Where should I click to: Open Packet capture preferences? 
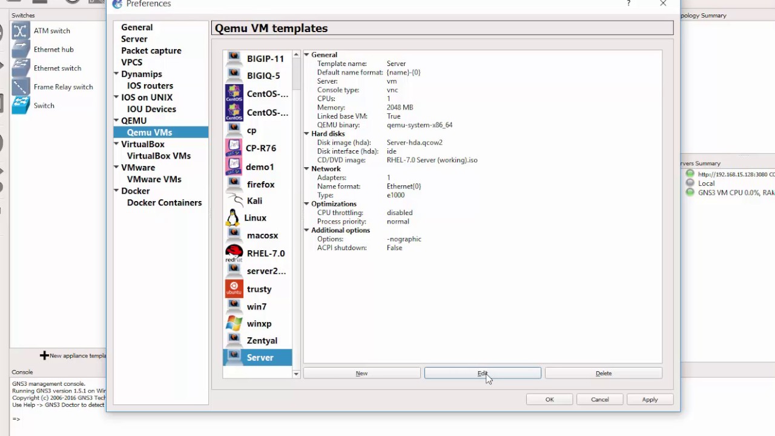[151, 51]
